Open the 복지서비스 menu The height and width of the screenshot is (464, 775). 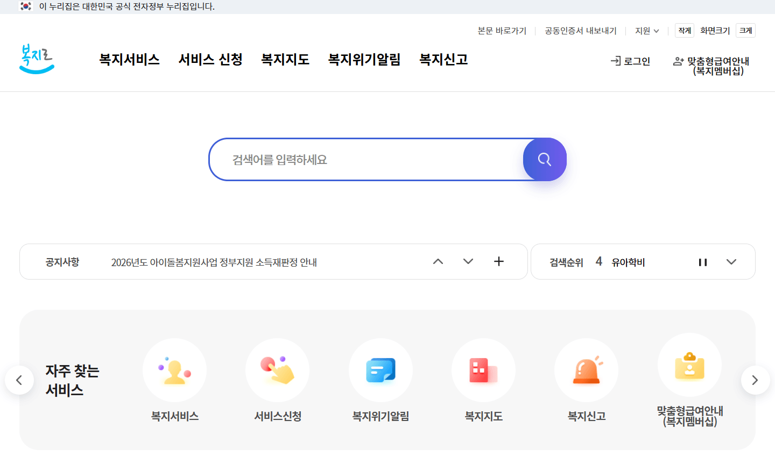[x=129, y=60]
